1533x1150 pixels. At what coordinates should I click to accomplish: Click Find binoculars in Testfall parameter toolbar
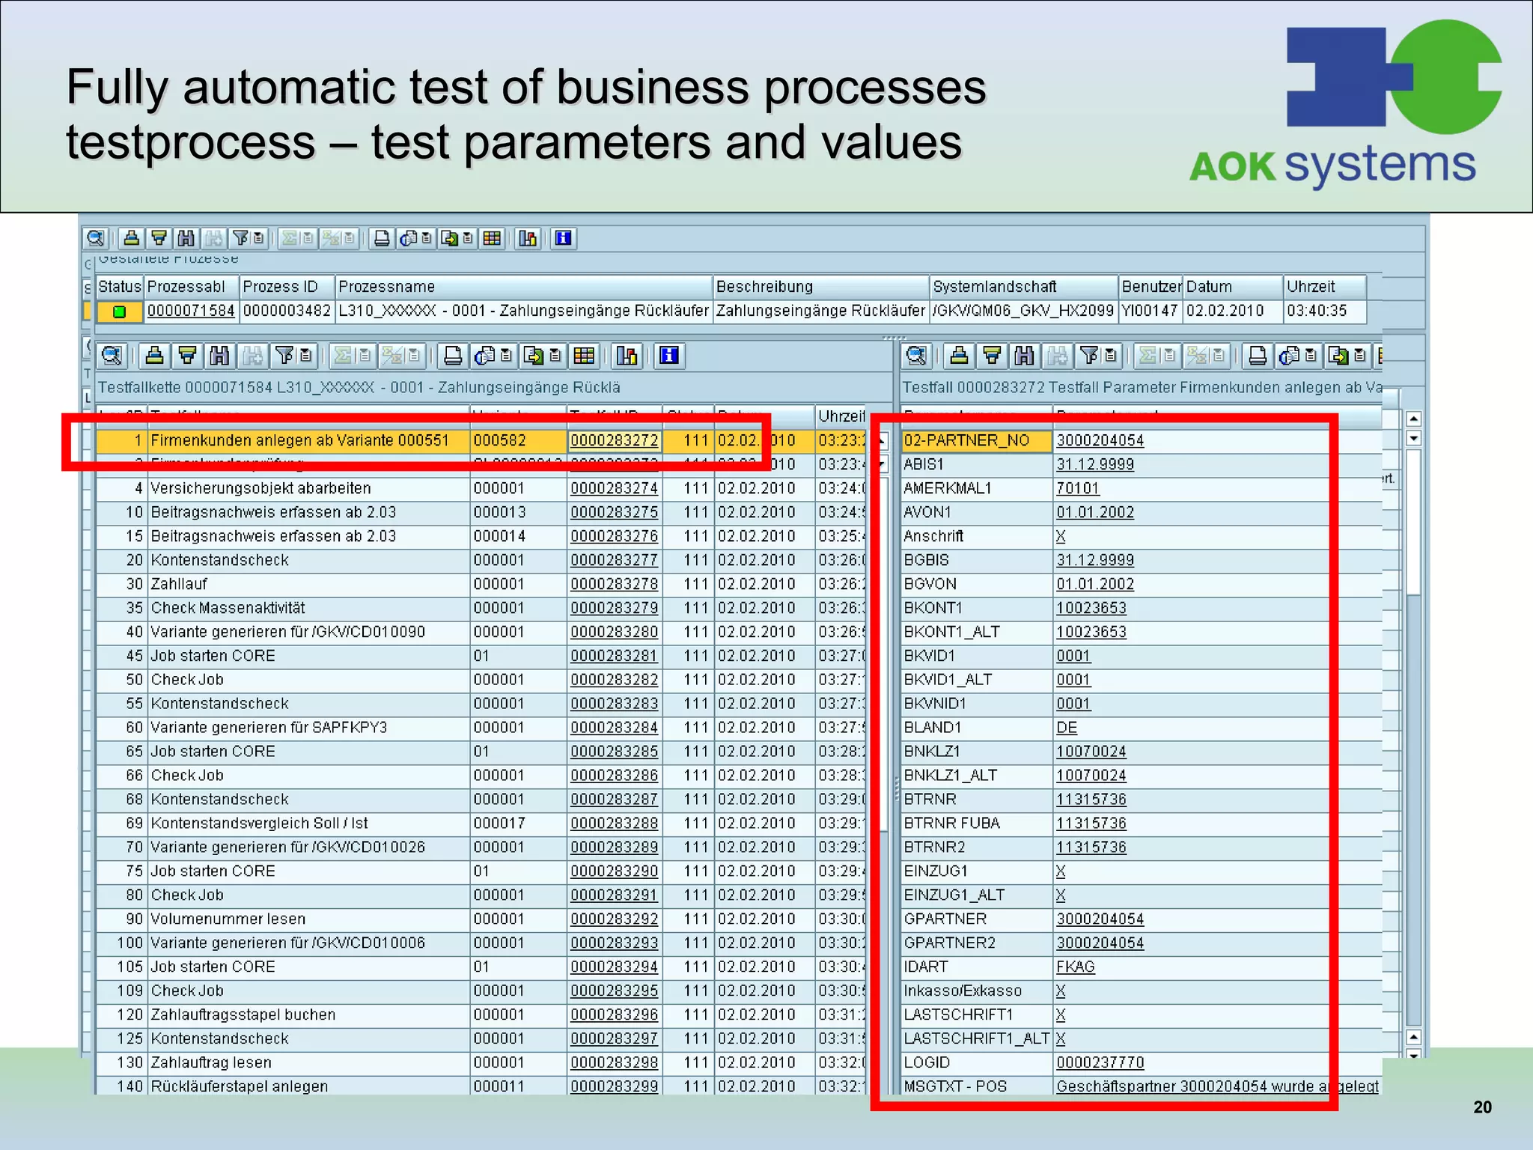pos(1024,355)
